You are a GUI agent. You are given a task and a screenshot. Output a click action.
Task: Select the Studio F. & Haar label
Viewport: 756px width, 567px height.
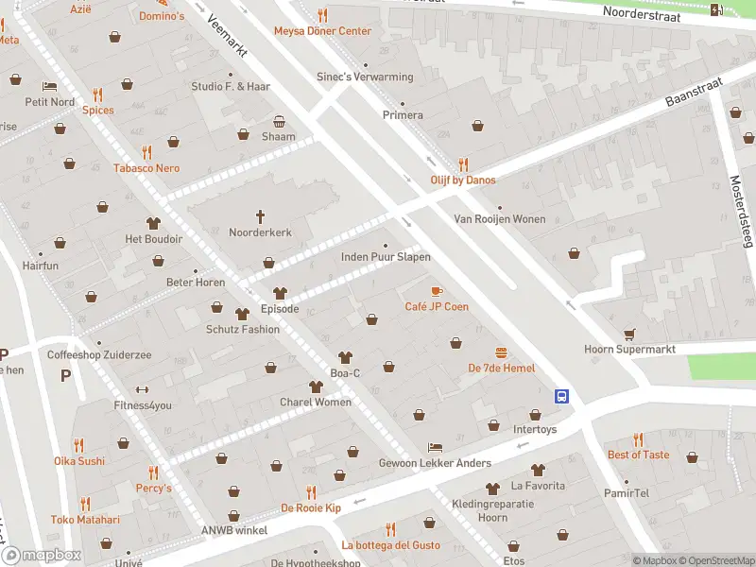231,87
